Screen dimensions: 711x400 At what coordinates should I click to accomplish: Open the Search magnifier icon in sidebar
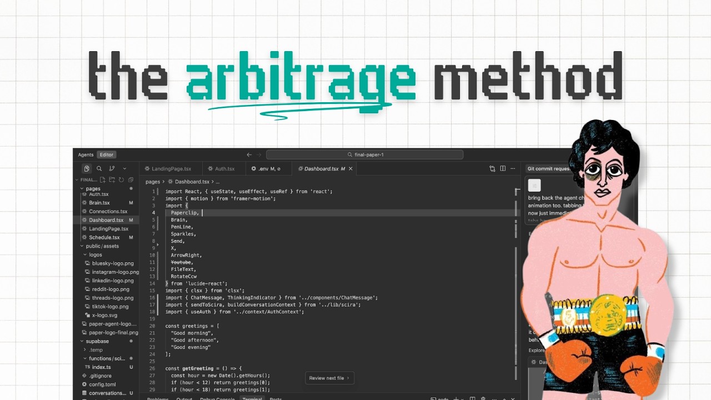coord(99,168)
